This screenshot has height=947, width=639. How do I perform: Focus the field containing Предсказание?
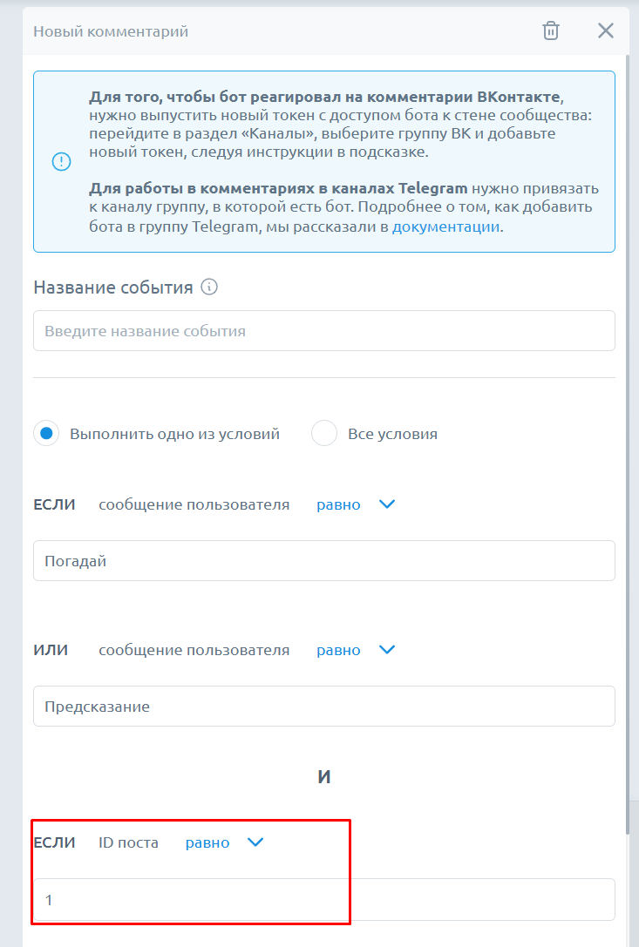point(323,707)
